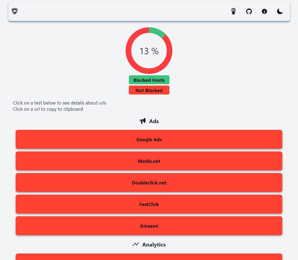Select the Ads section heading
This screenshot has height=260, width=298.
tap(154, 121)
